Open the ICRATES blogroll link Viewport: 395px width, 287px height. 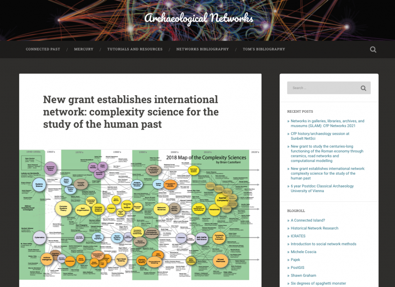click(298, 236)
